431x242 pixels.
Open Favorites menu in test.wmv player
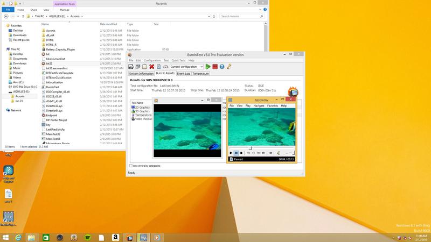pyautogui.click(x=273, y=105)
